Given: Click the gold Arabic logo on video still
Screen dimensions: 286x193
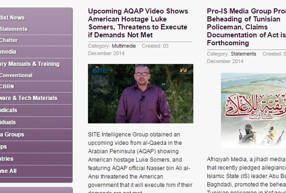Looking at the screenshot, I should [183, 70].
